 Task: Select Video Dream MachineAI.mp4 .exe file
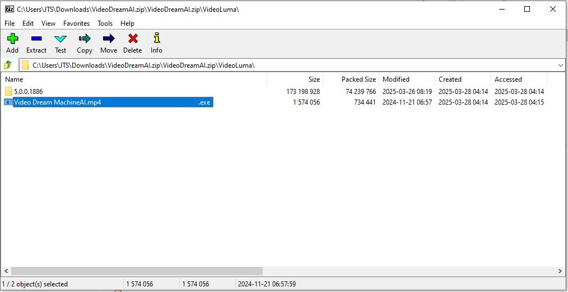(x=57, y=102)
